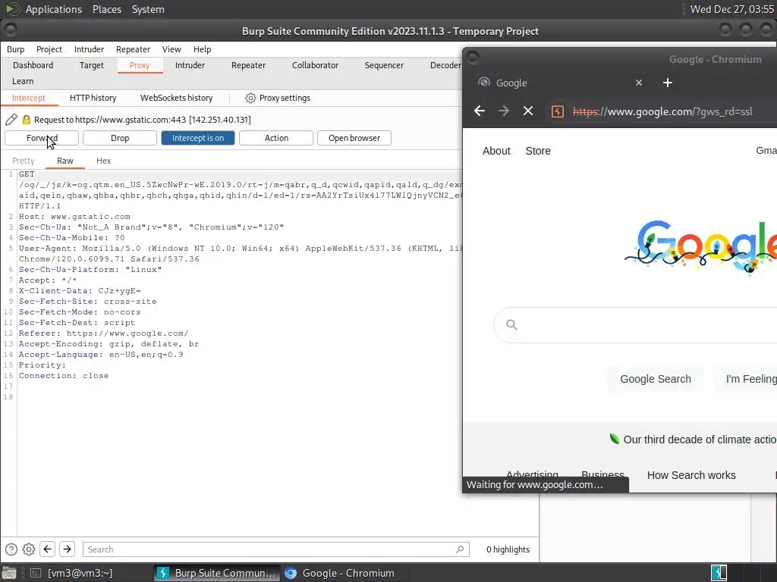Click Open browser button
777x582 pixels.
coord(354,138)
